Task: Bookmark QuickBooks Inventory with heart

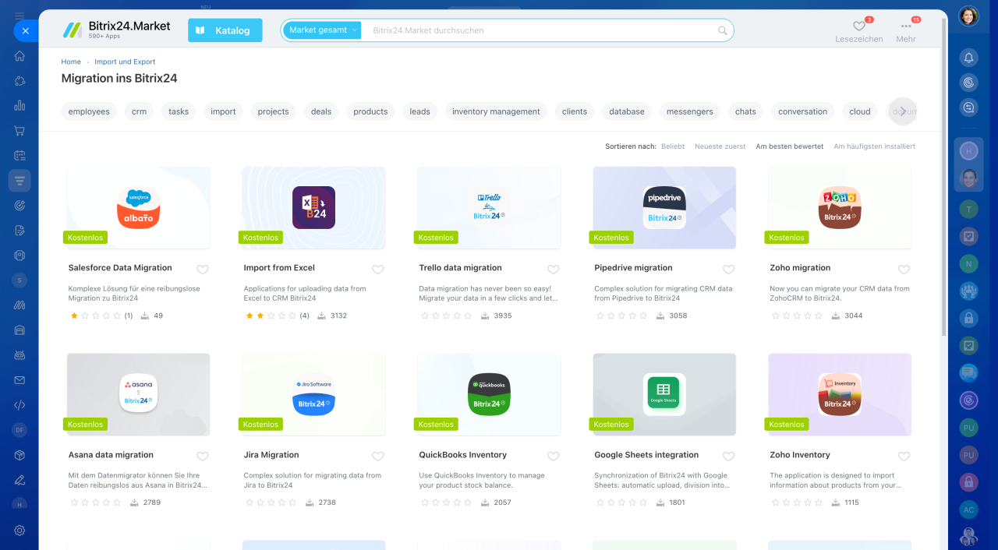Action: 554,457
